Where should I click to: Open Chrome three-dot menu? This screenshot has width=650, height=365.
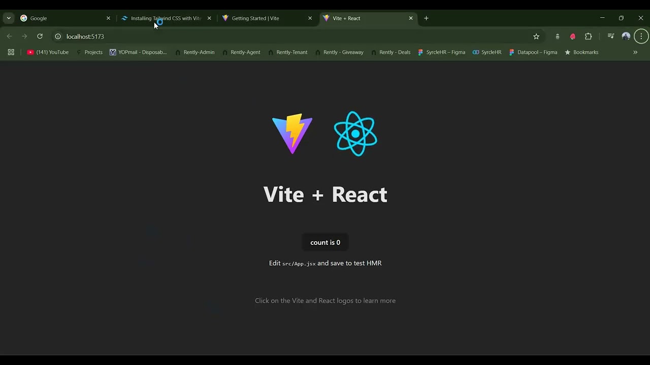pos(641,36)
